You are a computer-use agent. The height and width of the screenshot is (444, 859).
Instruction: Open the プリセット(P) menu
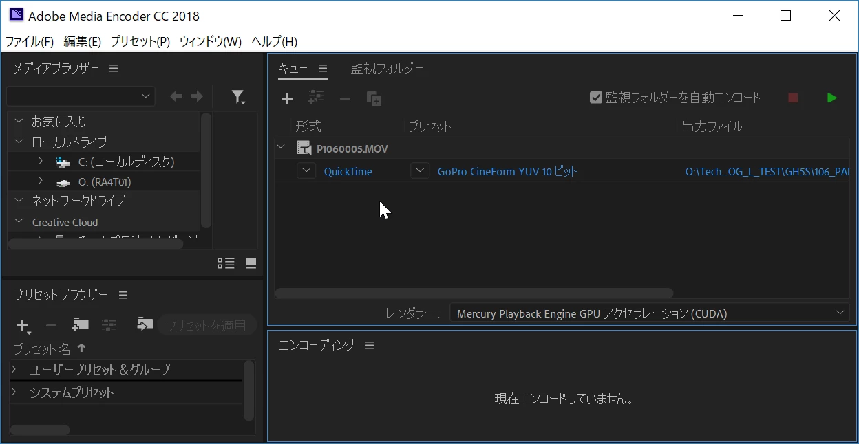point(140,41)
